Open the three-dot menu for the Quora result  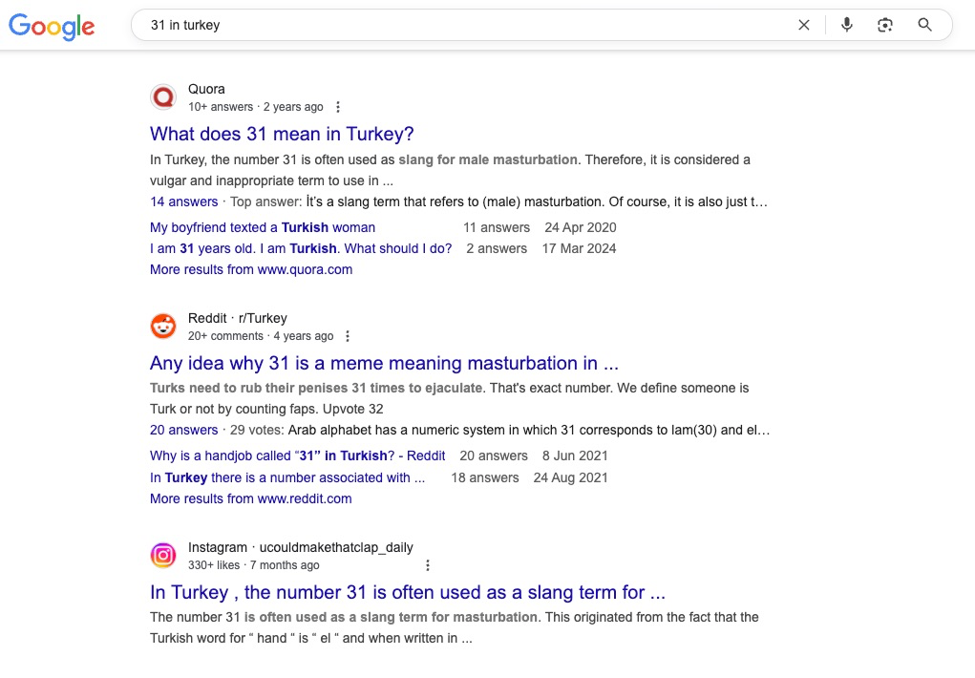(x=338, y=107)
